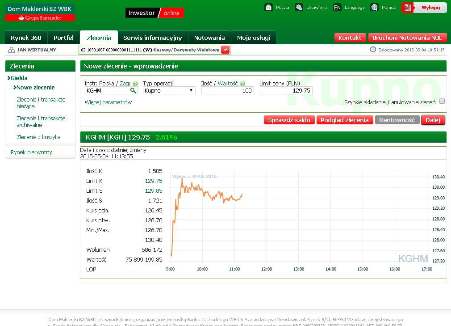Click the Poczta text link
451x326 pixels.
283,8
